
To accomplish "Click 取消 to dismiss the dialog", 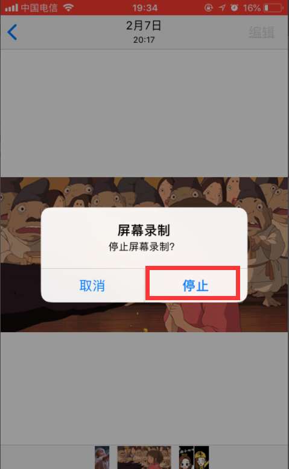I will point(92,286).
